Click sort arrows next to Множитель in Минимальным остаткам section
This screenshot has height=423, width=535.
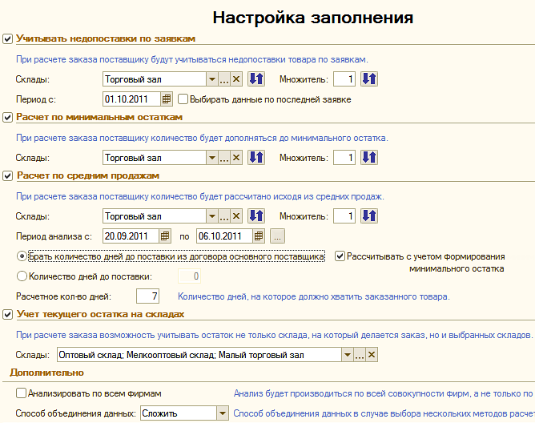coord(369,157)
